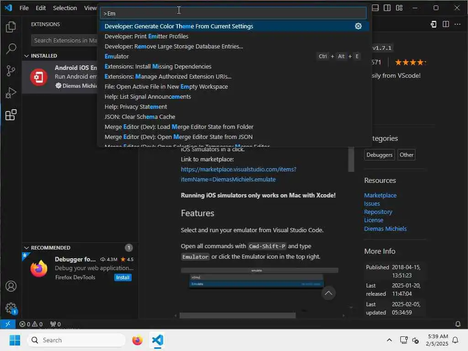
Task: Click the Debuggers category tag
Action: pos(379,155)
